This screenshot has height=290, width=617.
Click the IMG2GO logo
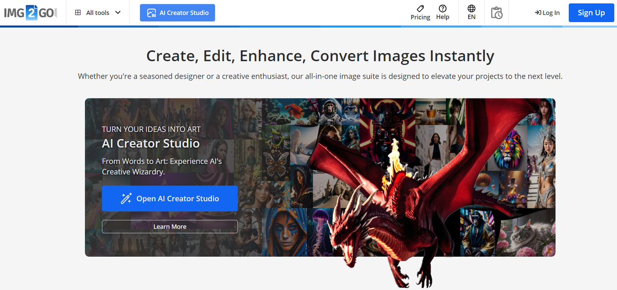pyautogui.click(x=31, y=13)
